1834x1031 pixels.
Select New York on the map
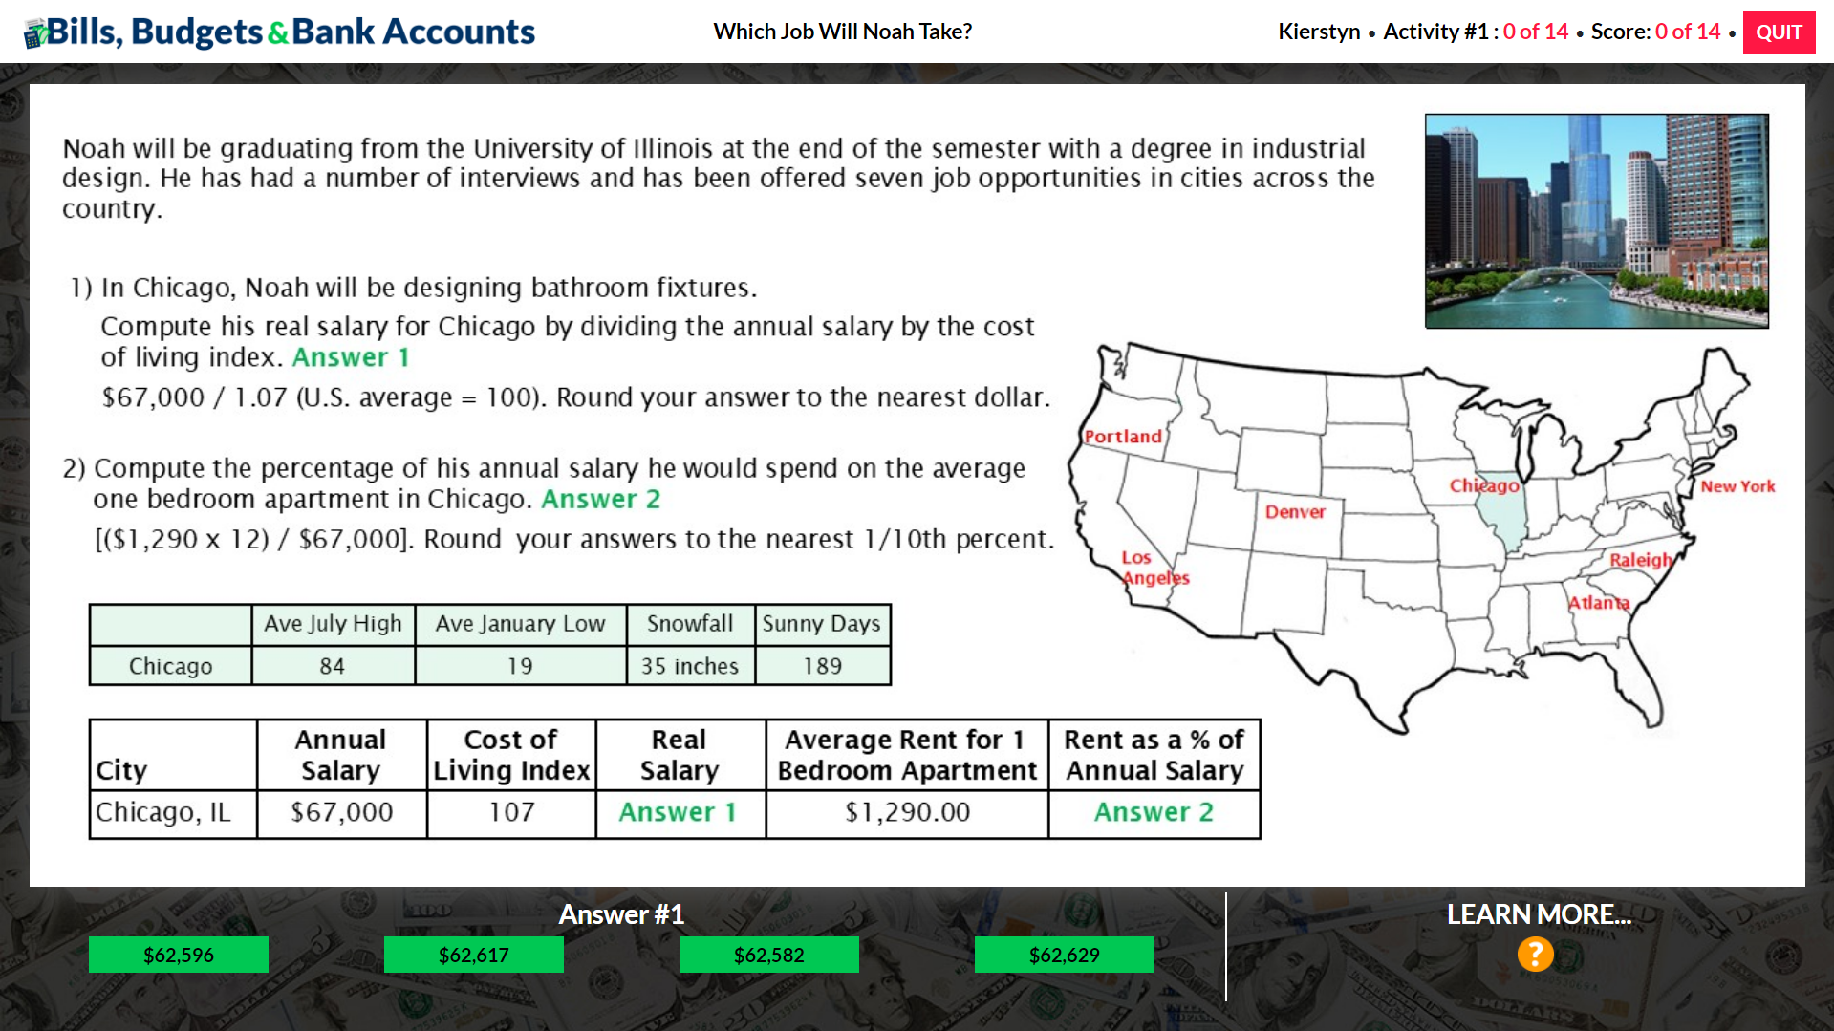click(x=1739, y=485)
